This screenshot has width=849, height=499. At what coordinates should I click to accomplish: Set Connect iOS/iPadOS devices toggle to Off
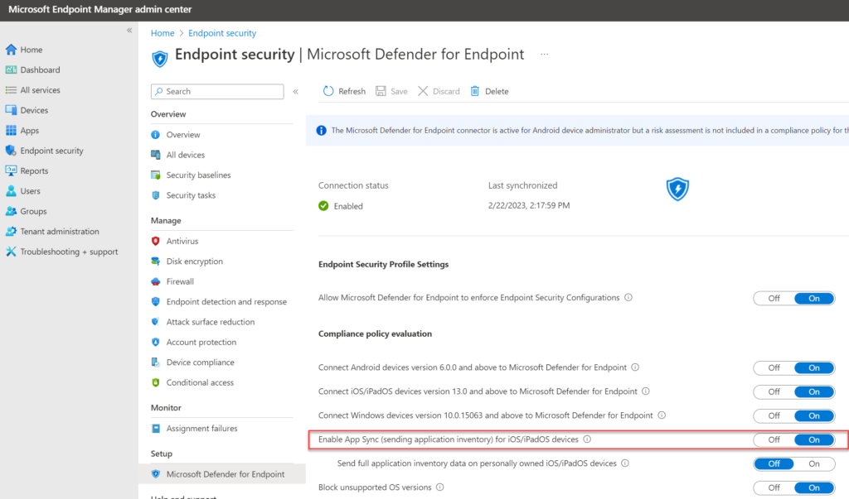[x=774, y=392]
